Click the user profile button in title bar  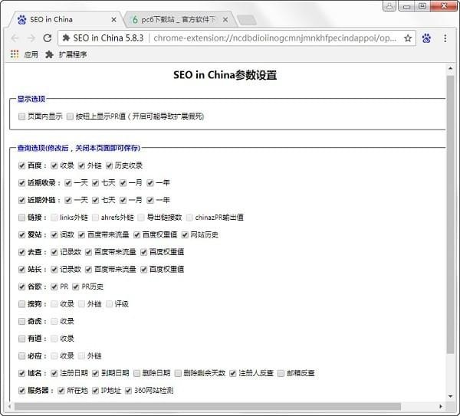(x=389, y=6)
